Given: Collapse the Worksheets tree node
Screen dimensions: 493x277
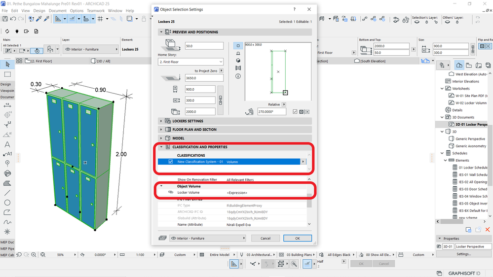Looking at the screenshot, I should (442, 89).
